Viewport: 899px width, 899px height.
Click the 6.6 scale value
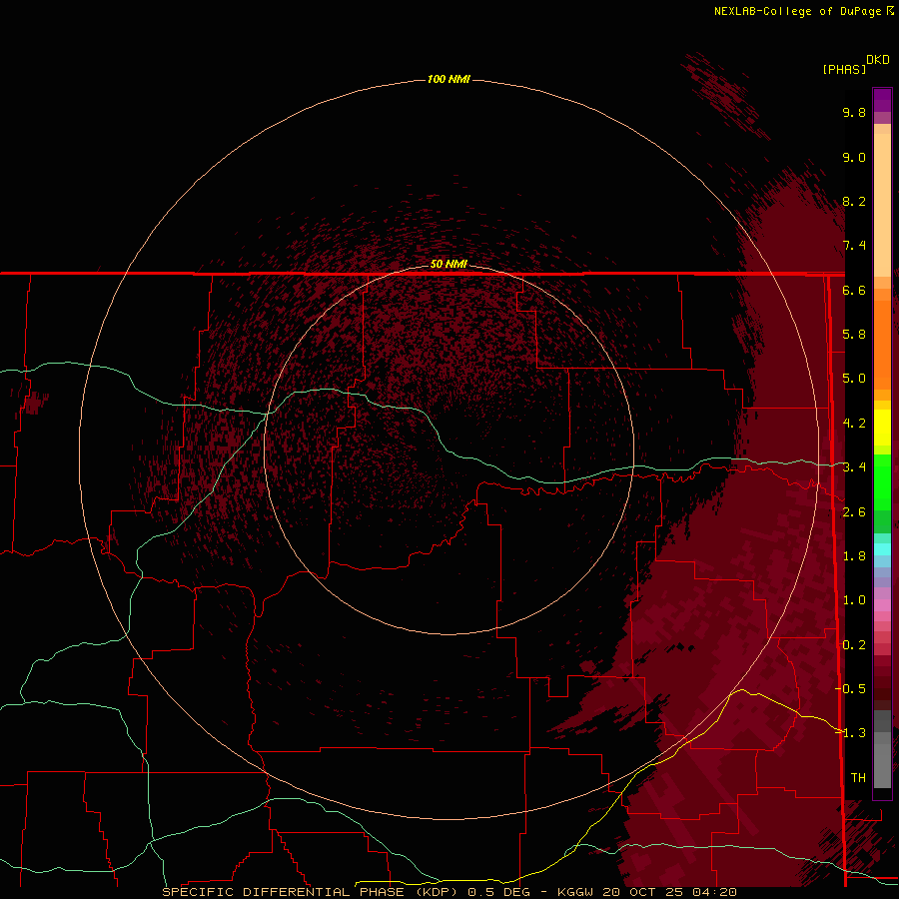tap(854, 290)
